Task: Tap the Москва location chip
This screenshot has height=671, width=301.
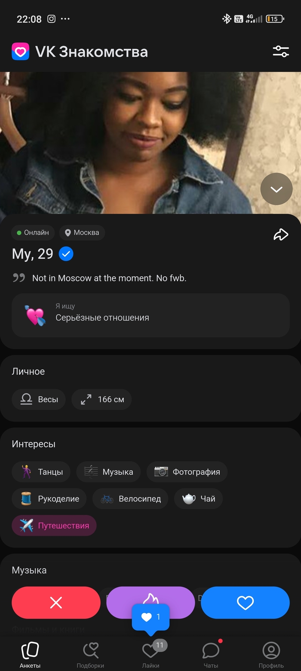Action: (82, 232)
